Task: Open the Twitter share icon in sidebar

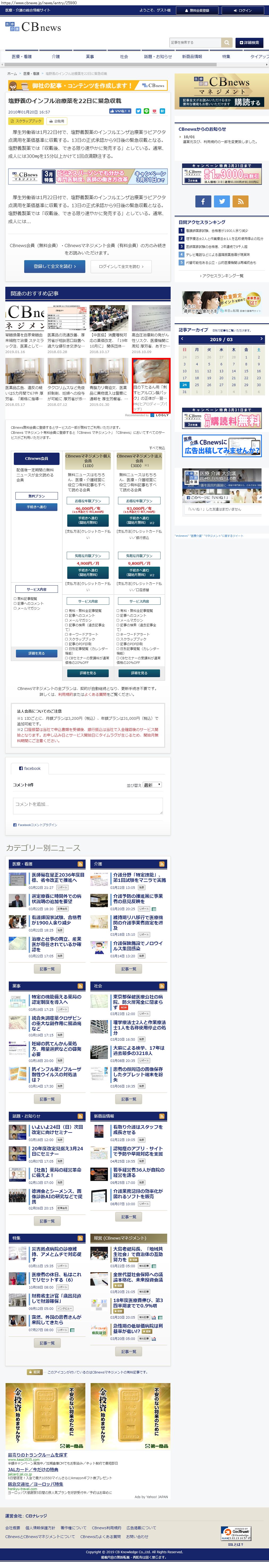Action: click(222, 201)
